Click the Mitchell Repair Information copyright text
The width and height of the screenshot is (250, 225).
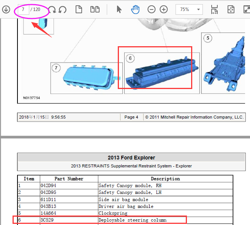195,117
